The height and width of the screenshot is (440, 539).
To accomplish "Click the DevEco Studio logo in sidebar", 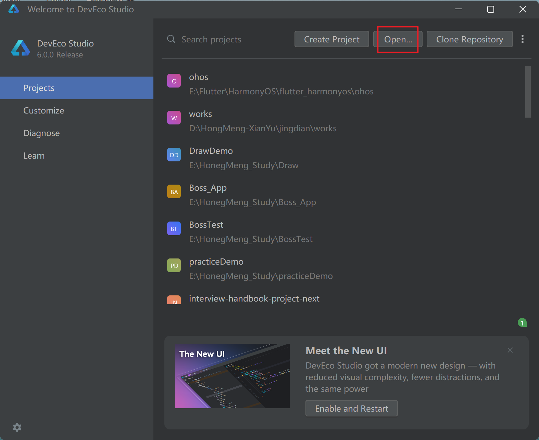I will point(21,48).
